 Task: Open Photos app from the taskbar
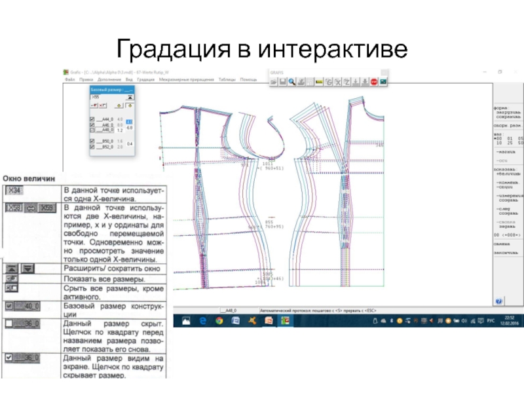point(186,321)
